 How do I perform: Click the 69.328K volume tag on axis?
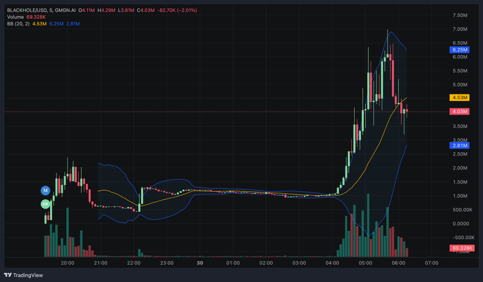coord(461,248)
